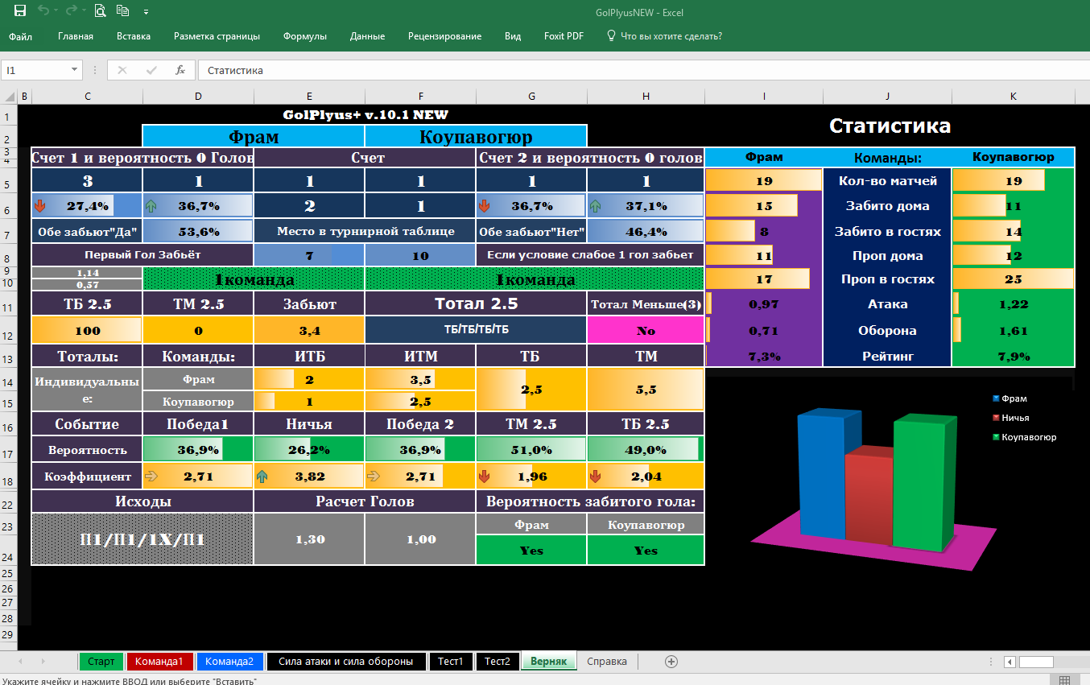1090x685 pixels.
Task: Click the sheet scroll right arrow
Action: [42, 662]
